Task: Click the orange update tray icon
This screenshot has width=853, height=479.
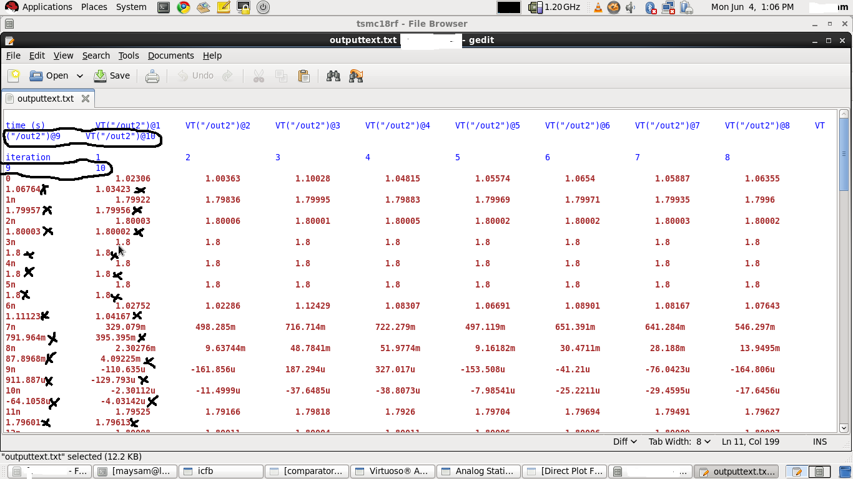Action: [x=614, y=7]
